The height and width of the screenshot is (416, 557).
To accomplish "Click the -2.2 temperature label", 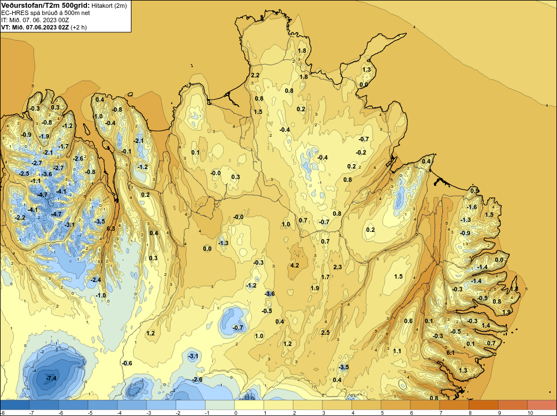I will point(20,217).
